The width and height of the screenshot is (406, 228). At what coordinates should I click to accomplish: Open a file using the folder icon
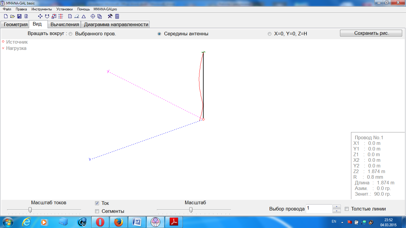12,16
